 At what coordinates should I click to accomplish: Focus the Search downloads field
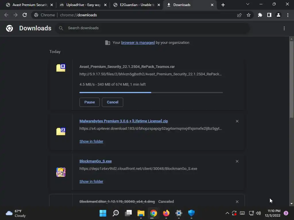(152, 28)
